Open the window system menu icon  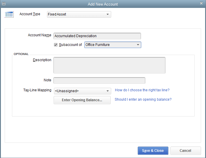[4, 4]
